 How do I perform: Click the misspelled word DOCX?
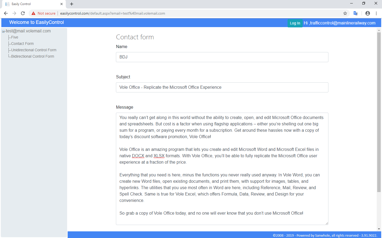(x=138, y=156)
